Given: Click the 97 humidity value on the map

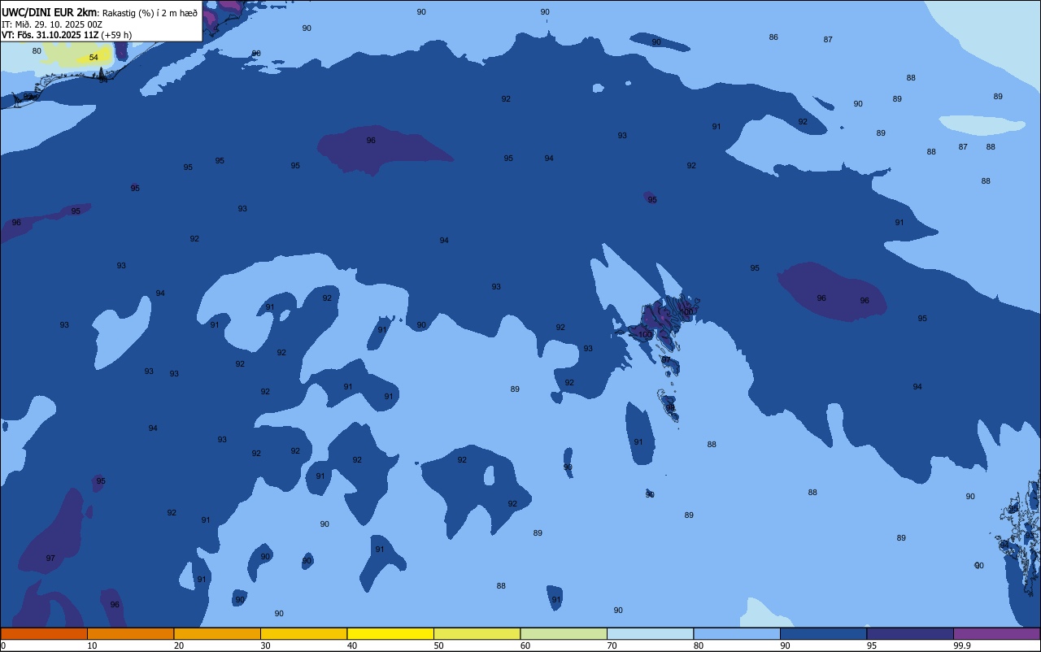Looking at the screenshot, I should click(50, 559).
